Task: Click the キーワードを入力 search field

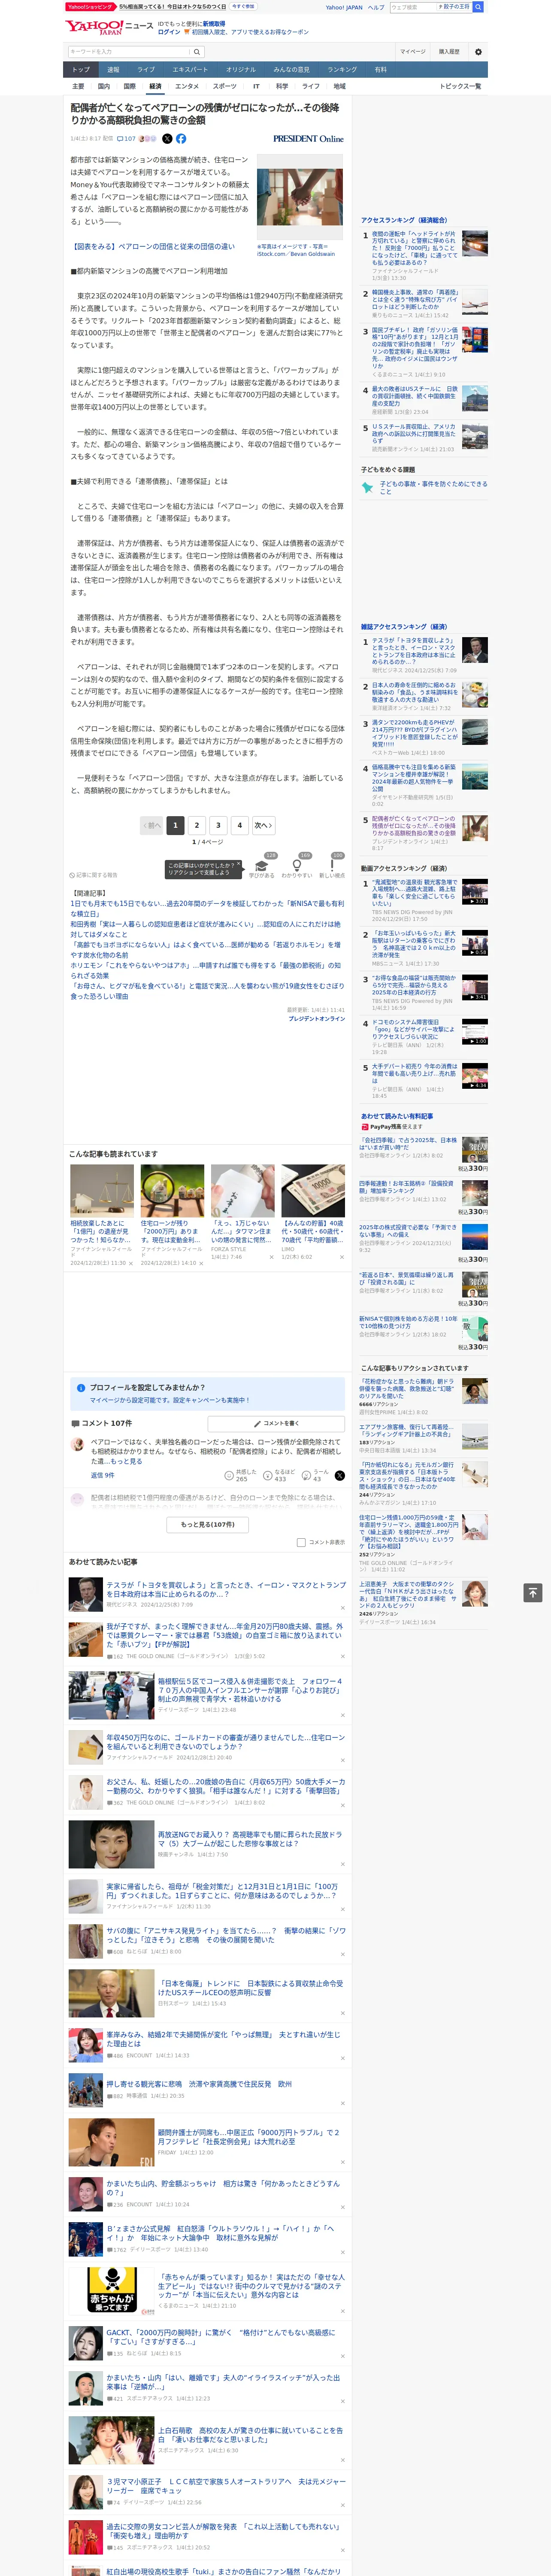Action: click(x=129, y=51)
